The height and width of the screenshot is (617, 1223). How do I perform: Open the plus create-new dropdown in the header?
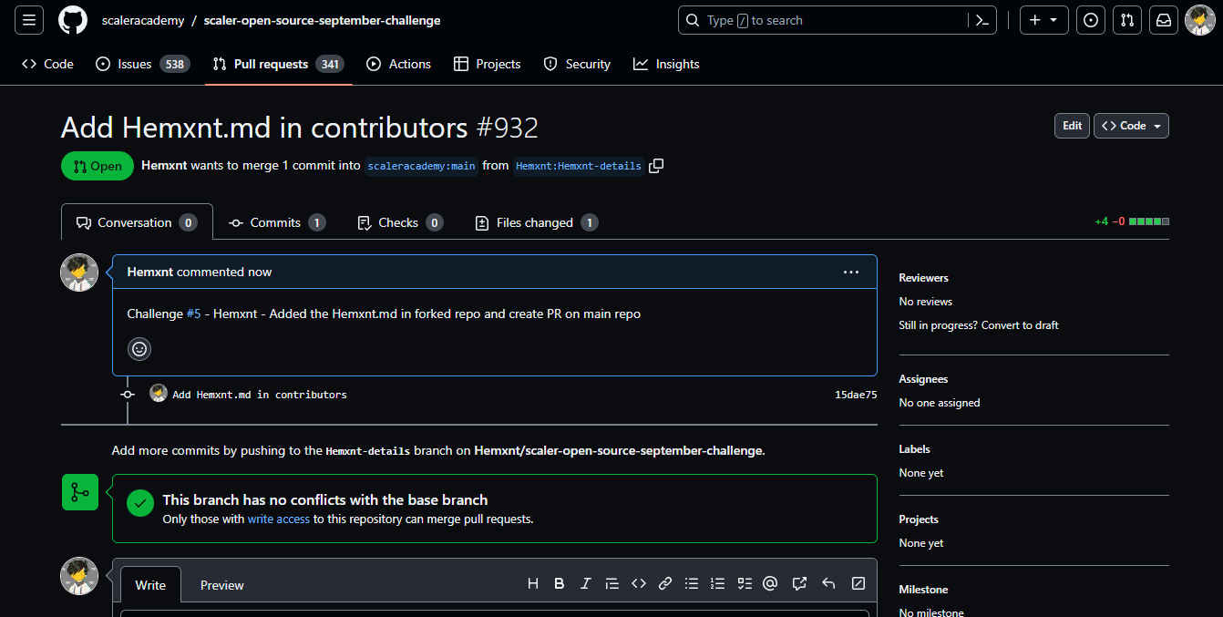coord(1043,19)
